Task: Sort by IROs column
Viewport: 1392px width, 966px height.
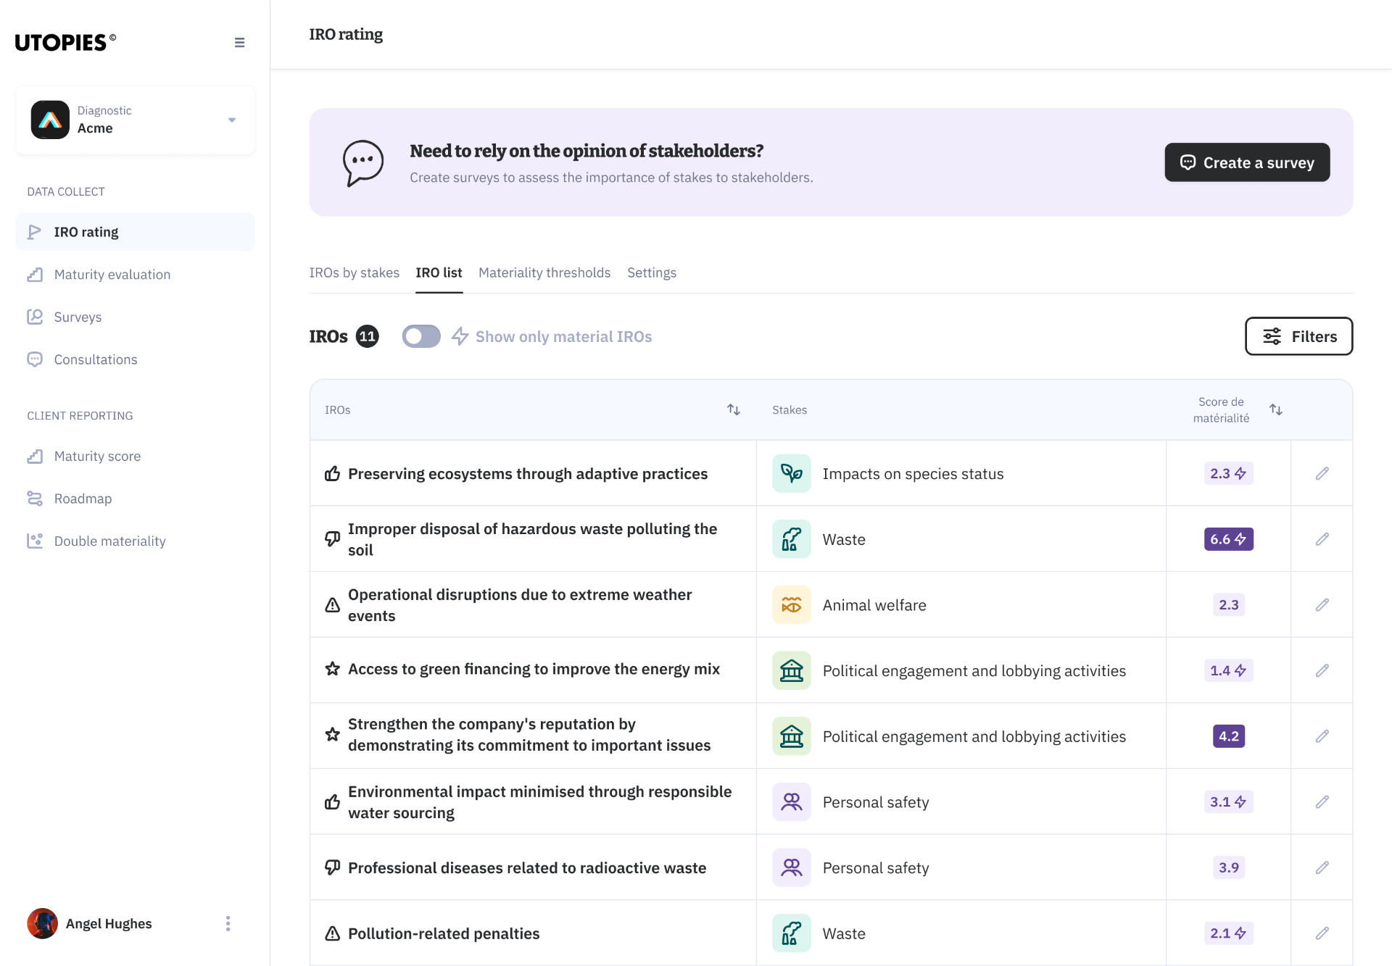Action: pyautogui.click(x=733, y=409)
